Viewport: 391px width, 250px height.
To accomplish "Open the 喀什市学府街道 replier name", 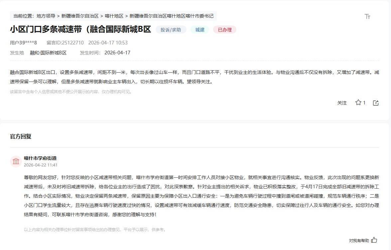I will pos(40,158).
